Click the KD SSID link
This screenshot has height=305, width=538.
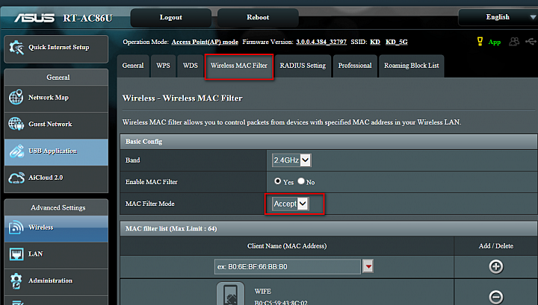pyautogui.click(x=375, y=42)
